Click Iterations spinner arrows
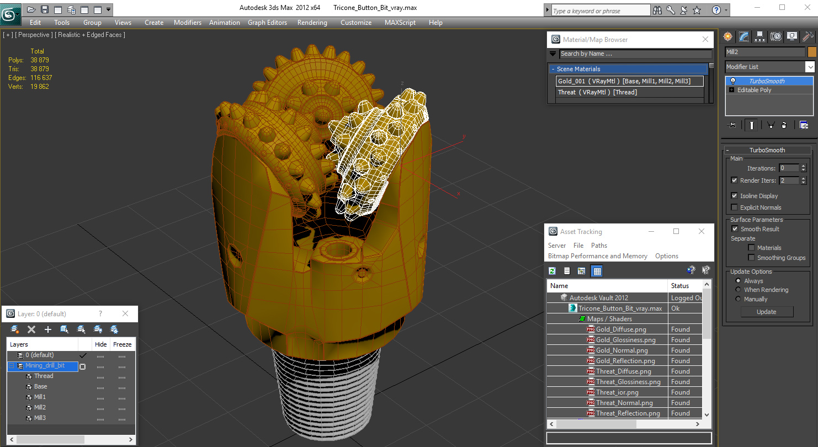 pyautogui.click(x=803, y=168)
